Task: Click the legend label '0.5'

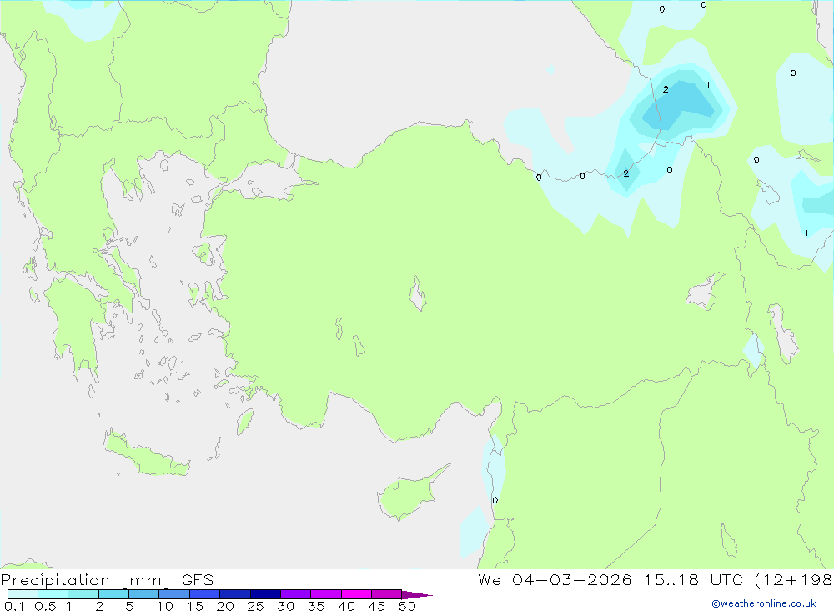Action: [x=45, y=606]
